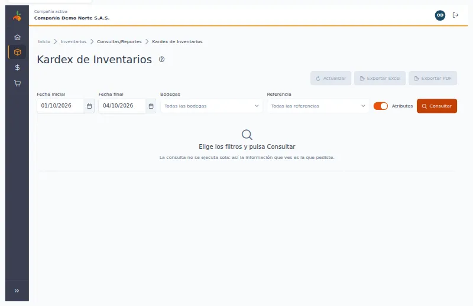Expand the sidebar with double chevron
The width and height of the screenshot is (473, 306).
click(x=17, y=291)
